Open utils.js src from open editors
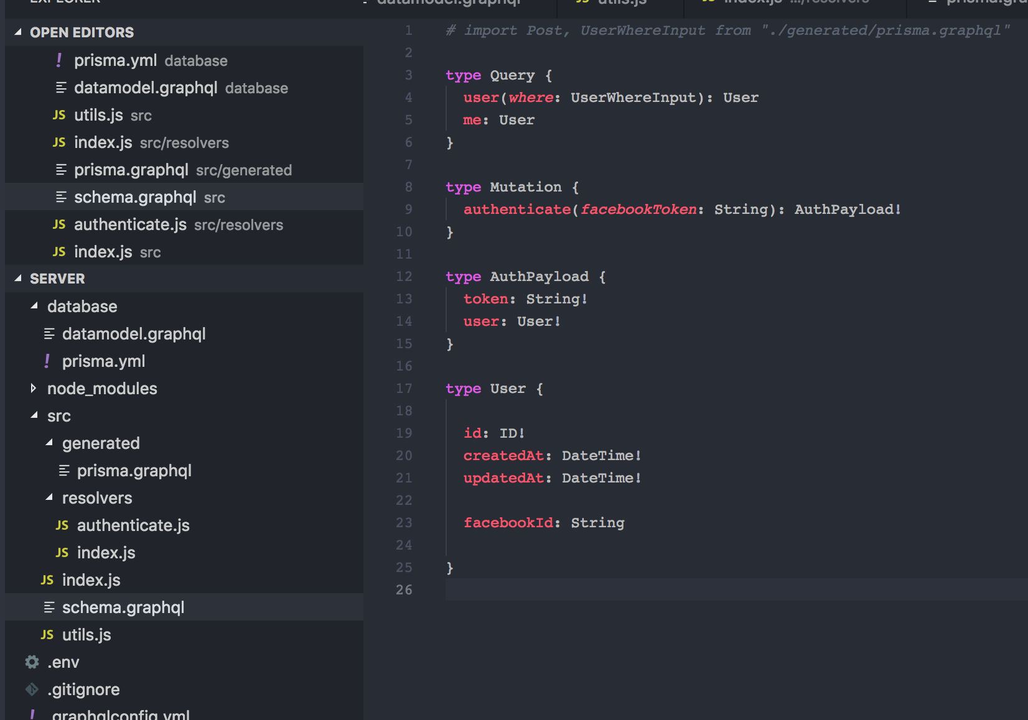 click(x=184, y=115)
